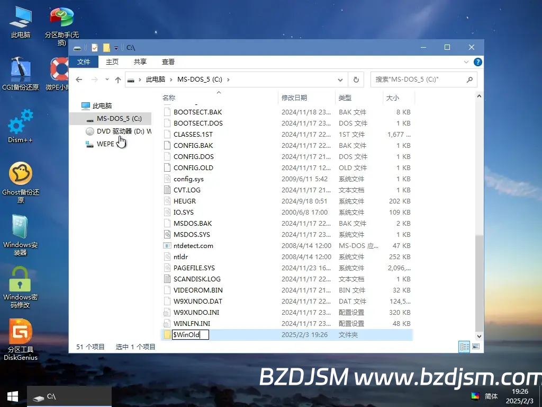Switch to the 查看 ribbon tab
Image resolution: width=542 pixels, height=407 pixels.
click(x=168, y=61)
